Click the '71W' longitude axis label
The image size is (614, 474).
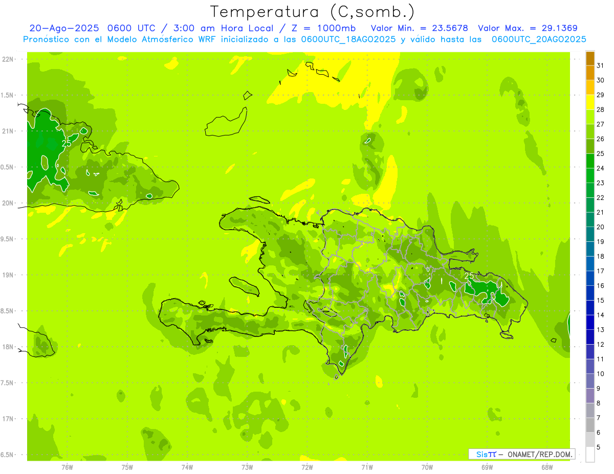(x=367, y=467)
